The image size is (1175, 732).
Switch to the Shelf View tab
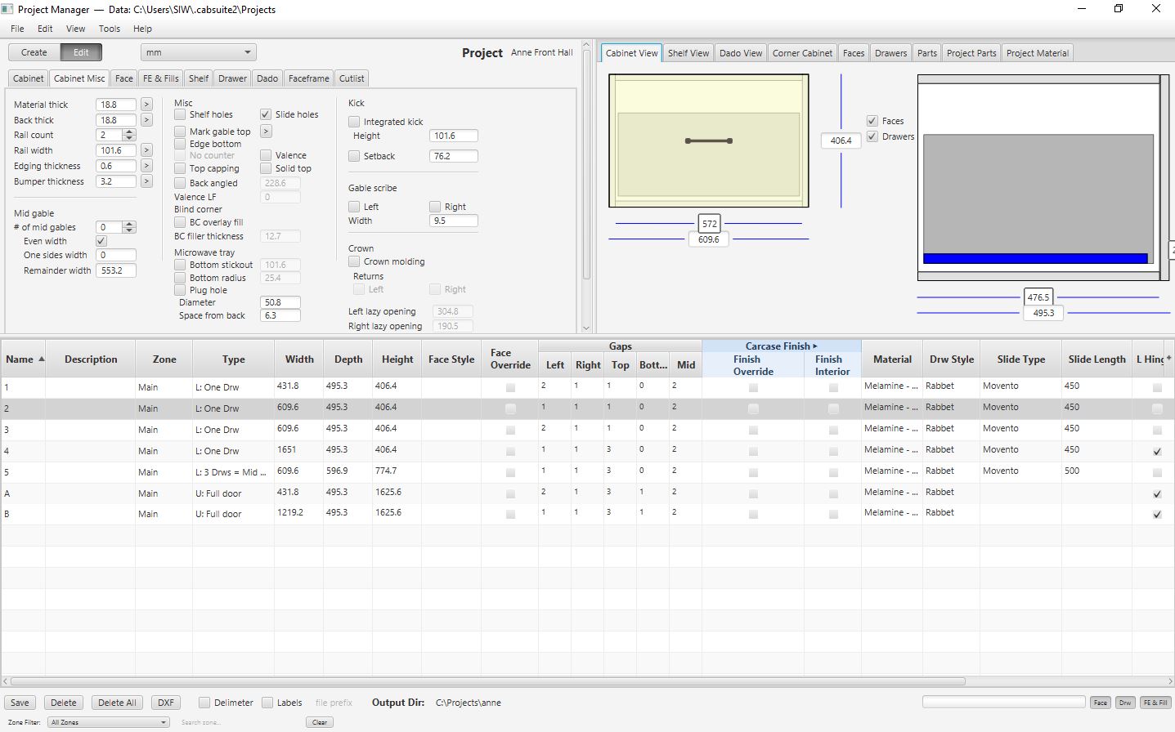(688, 53)
